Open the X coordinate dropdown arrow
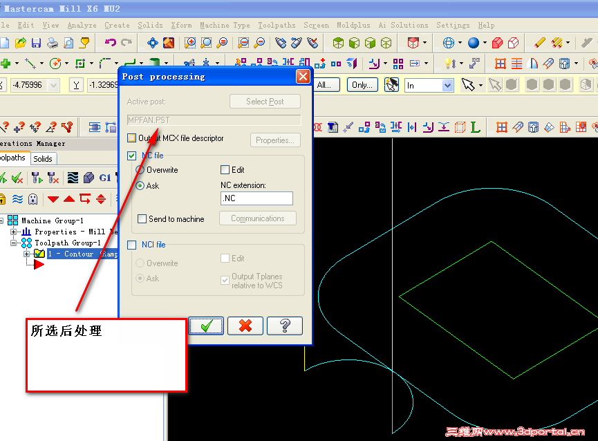 [53, 85]
